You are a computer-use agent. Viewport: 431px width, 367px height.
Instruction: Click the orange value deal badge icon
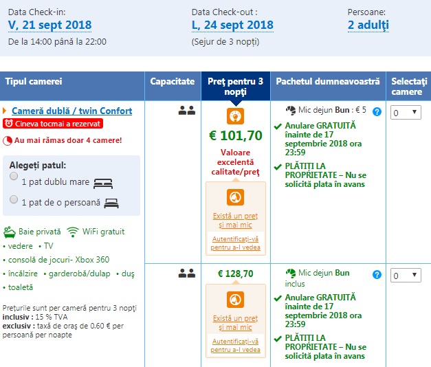coord(236,115)
